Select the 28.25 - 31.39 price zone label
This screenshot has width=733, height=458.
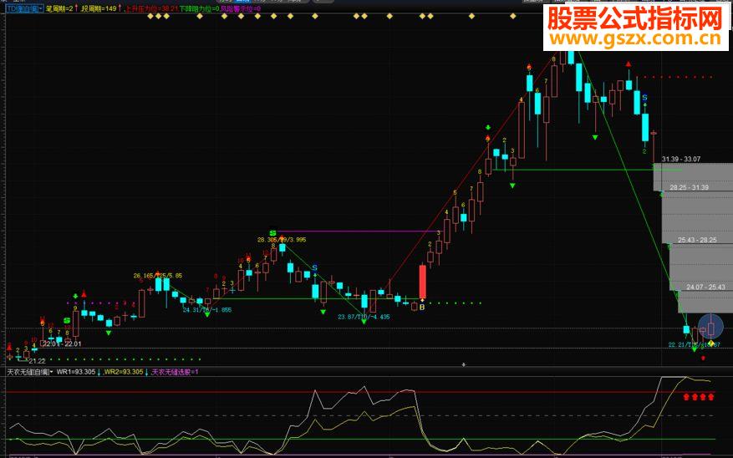pyautogui.click(x=689, y=187)
